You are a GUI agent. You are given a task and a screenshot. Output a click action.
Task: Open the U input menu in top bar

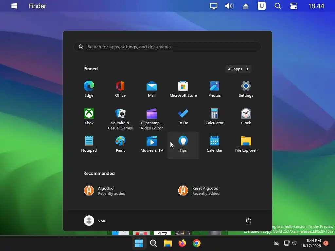tap(262, 6)
